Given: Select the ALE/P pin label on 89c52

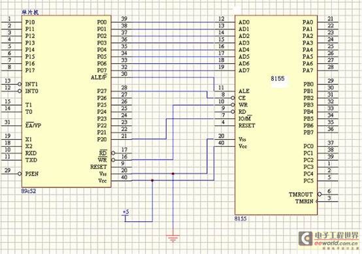Looking at the screenshot, I should point(99,77).
